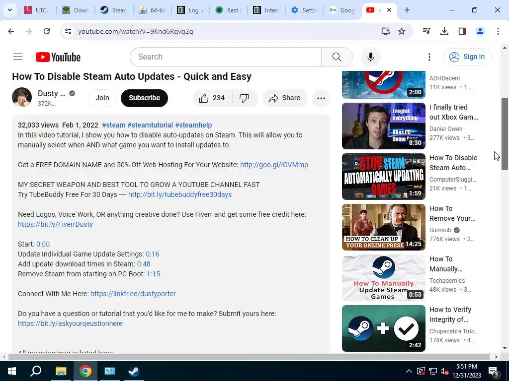The image size is (509, 381).
Task: Click the Join button
Action: pos(102,98)
